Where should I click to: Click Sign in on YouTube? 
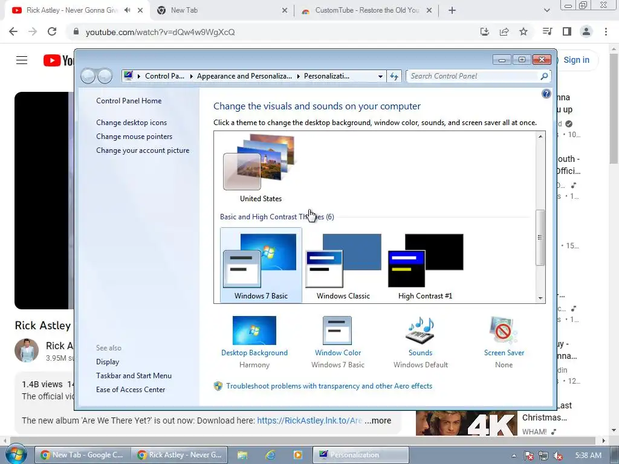(x=576, y=60)
